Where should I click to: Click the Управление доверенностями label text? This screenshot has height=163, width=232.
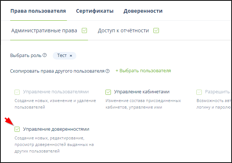tap(56, 129)
